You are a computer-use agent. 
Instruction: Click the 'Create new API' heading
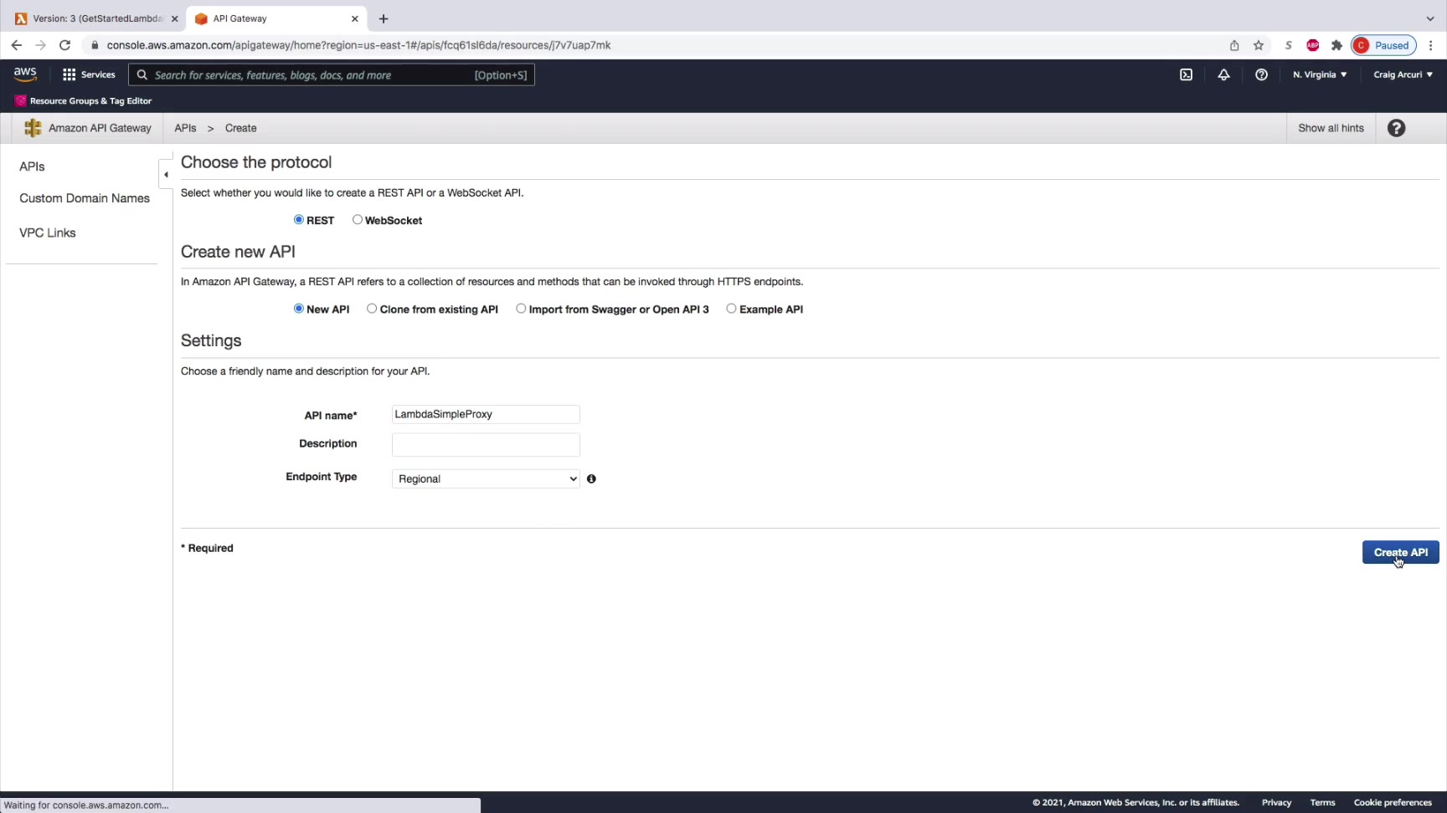(x=238, y=252)
